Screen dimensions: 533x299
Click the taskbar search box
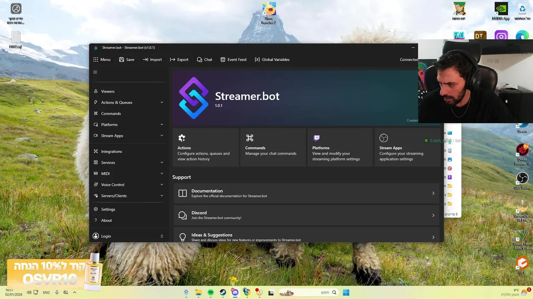click(308, 292)
